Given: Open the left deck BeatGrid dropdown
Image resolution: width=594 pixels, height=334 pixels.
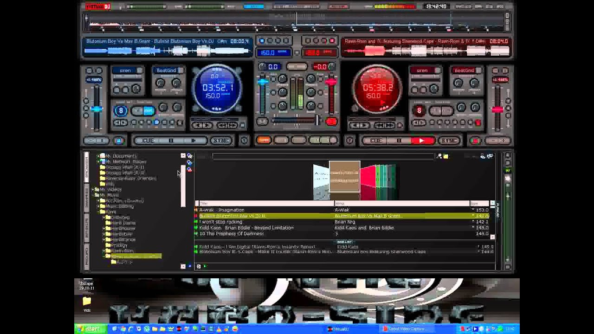Looking at the screenshot, I should coord(166,71).
